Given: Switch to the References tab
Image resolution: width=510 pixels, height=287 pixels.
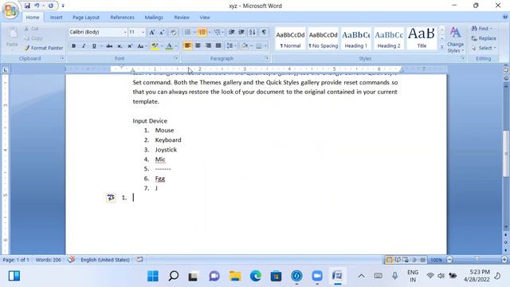Looking at the screenshot, I should [x=122, y=18].
